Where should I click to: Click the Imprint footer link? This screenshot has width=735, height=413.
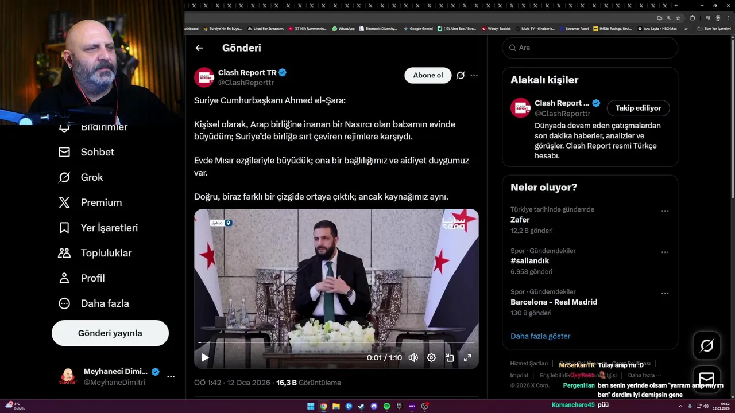pyautogui.click(x=519, y=375)
